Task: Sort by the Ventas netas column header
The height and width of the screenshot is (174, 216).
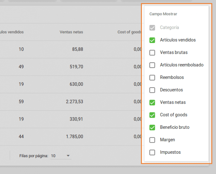Action: tap(71, 32)
